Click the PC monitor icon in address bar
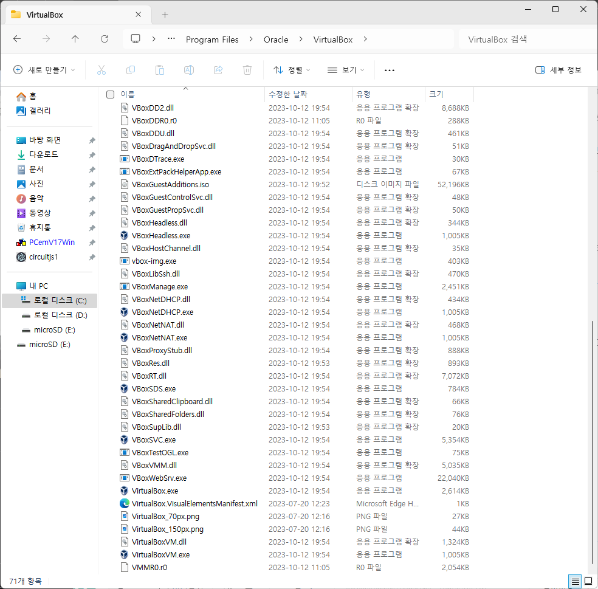The width and height of the screenshot is (598, 589). [136, 39]
